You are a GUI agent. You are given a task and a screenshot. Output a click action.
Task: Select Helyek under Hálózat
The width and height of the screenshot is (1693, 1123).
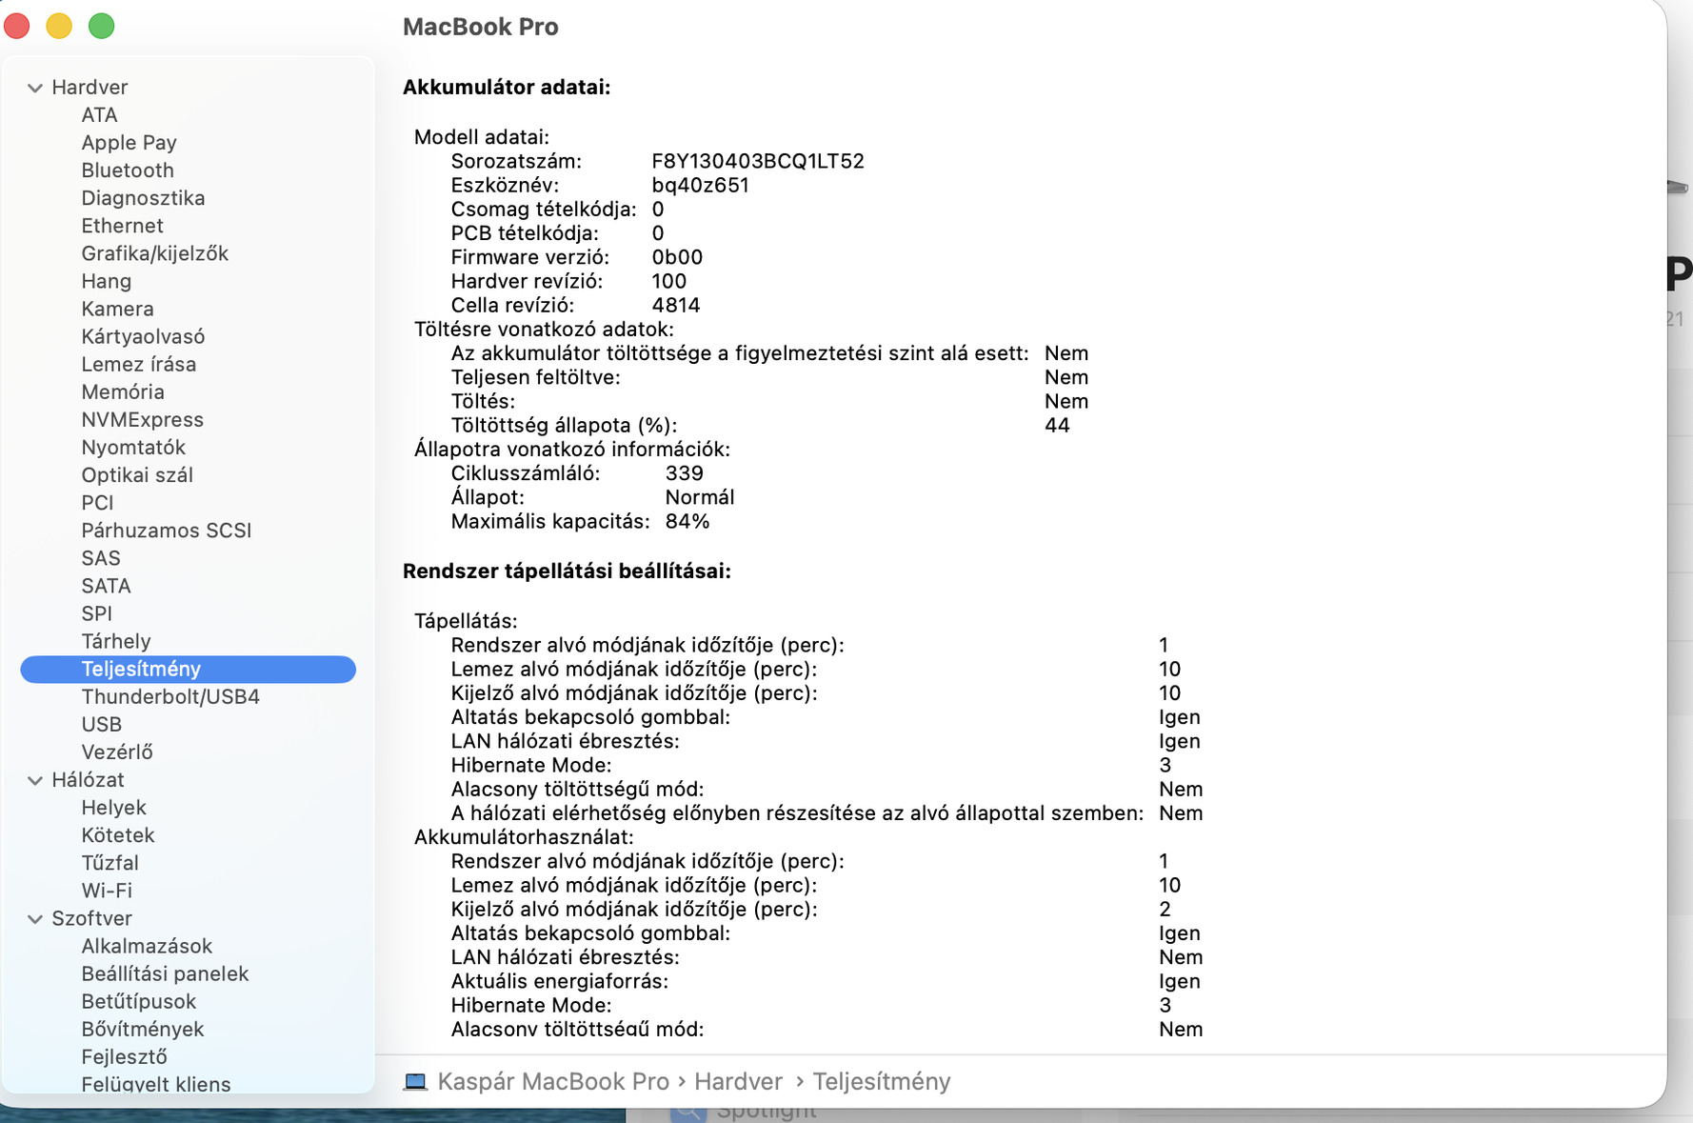[x=113, y=808]
